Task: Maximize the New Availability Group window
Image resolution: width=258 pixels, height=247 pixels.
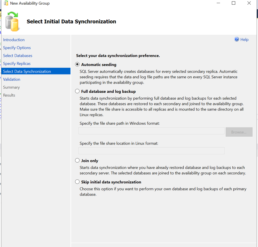Action: (233, 3)
